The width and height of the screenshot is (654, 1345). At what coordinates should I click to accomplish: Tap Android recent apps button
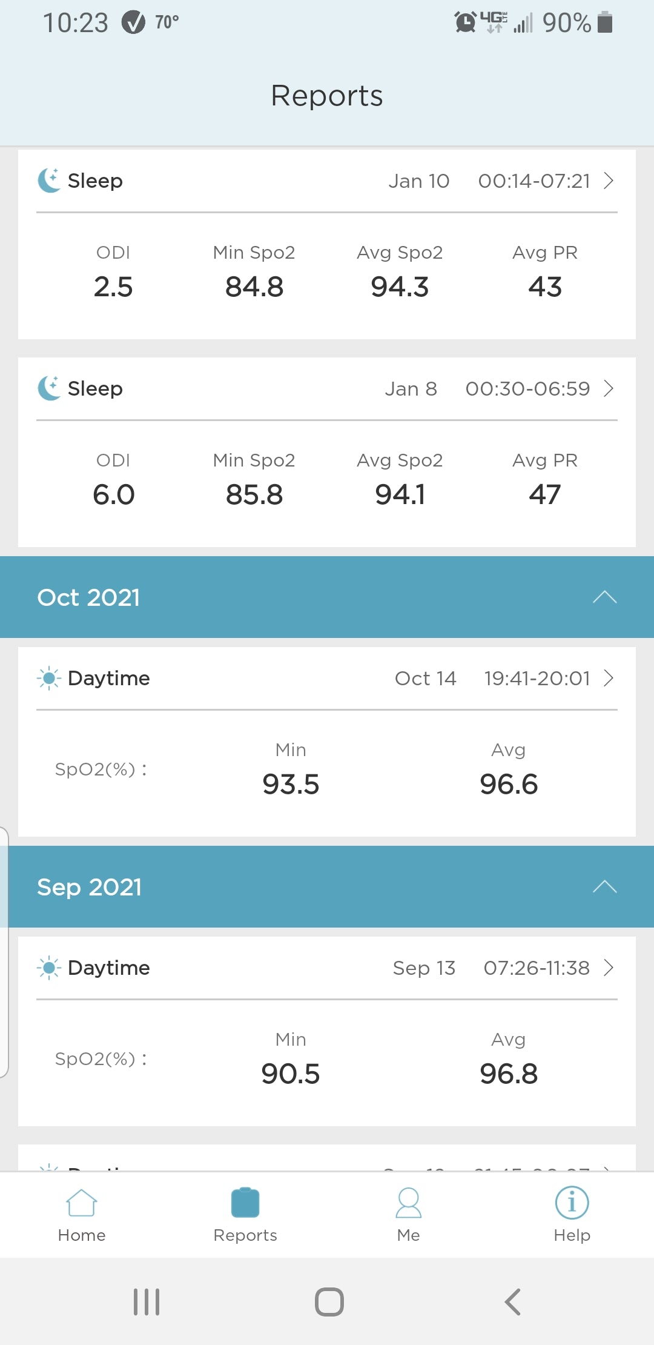pos(147,1302)
